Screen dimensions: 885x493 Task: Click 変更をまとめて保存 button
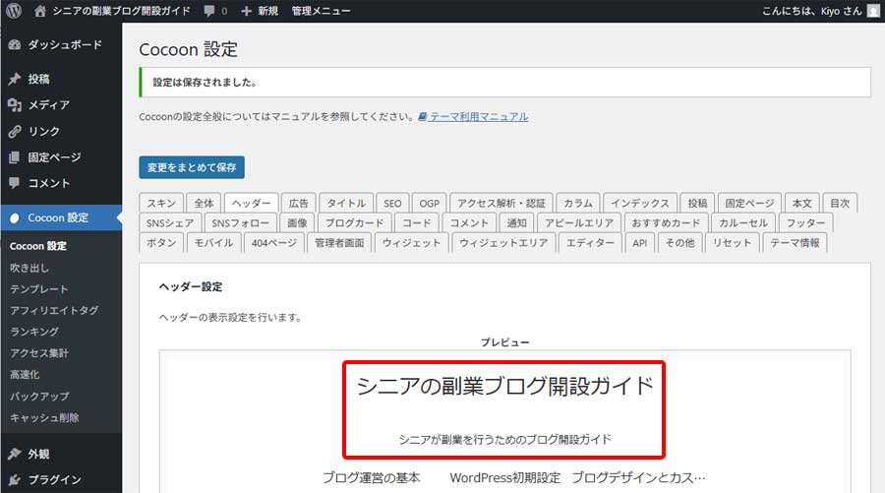(x=192, y=167)
